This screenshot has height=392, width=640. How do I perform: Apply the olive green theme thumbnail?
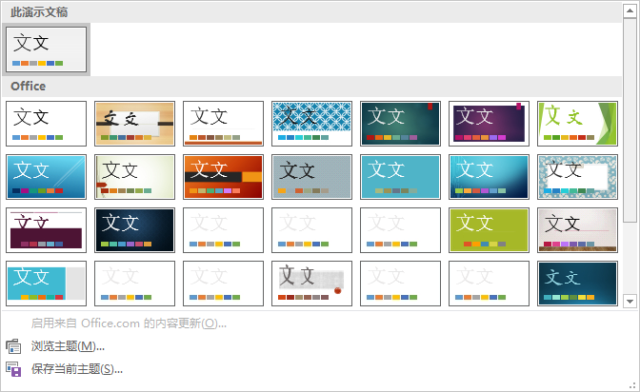[489, 230]
